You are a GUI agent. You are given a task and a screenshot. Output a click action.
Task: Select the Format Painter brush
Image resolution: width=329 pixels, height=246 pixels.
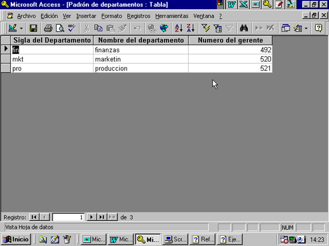point(122,28)
